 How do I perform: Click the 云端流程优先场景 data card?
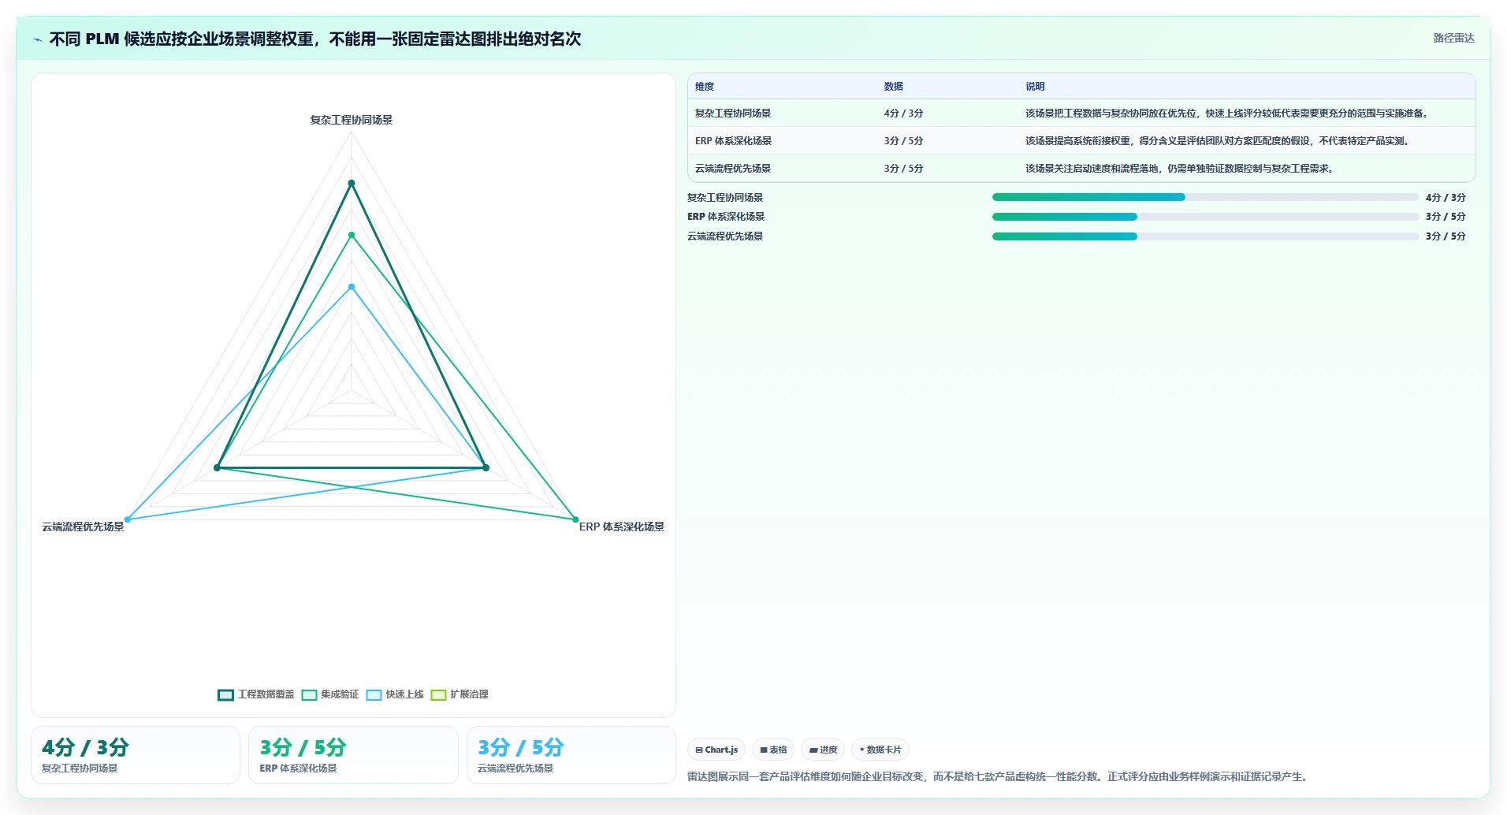coord(571,755)
